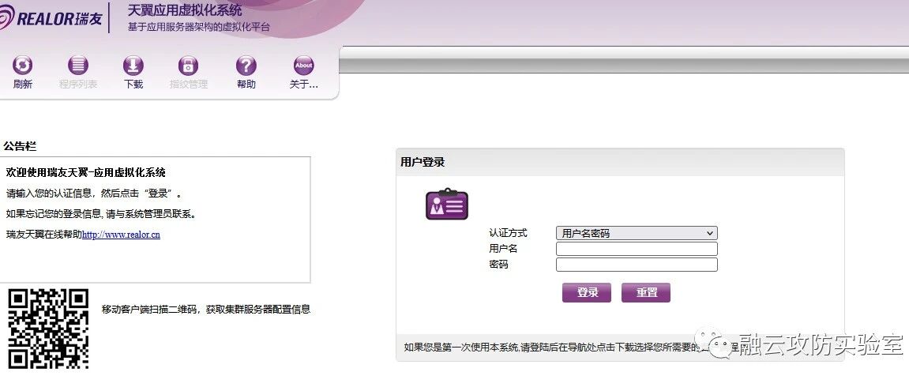Expand the 认证方式 authentication dropdown
The height and width of the screenshot is (387, 909).
(637, 233)
